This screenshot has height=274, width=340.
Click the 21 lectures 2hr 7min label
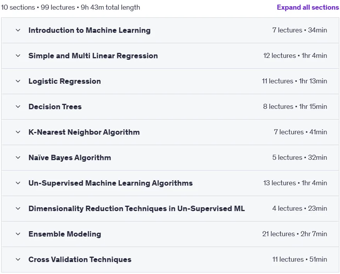(294, 234)
